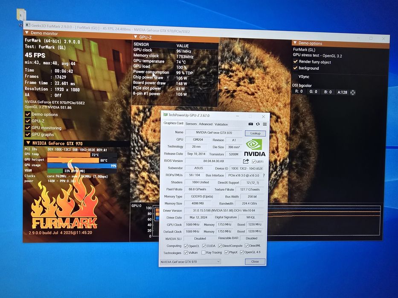The height and width of the screenshot is (298, 398).
Task: Toggle the OpenGL 4.6 checkbox
Action: click(241, 252)
